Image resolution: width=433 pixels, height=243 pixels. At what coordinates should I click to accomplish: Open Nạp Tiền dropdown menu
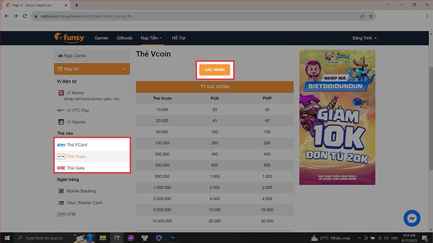pyautogui.click(x=152, y=38)
